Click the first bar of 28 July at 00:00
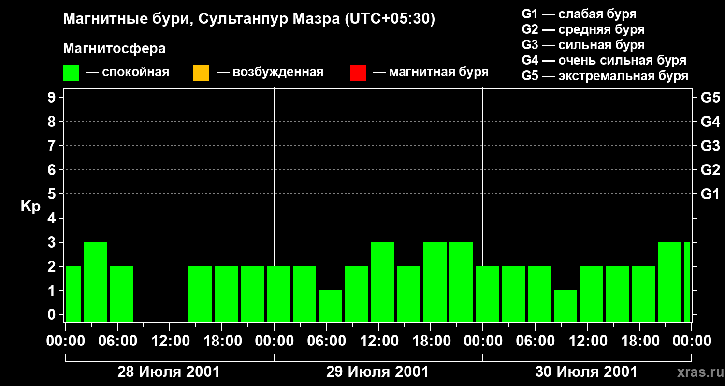The height and width of the screenshot is (386, 725). pos(73,294)
